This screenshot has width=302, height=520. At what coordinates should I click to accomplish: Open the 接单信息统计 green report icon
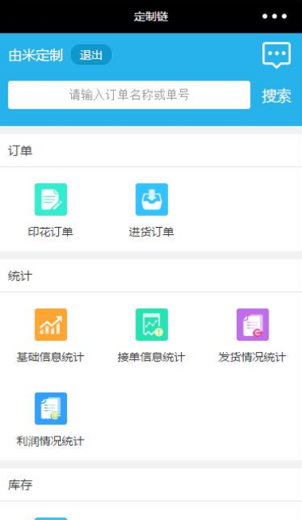coord(151,324)
